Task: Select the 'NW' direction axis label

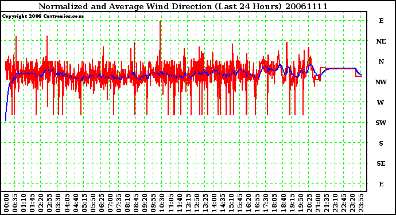Action: coord(381,82)
